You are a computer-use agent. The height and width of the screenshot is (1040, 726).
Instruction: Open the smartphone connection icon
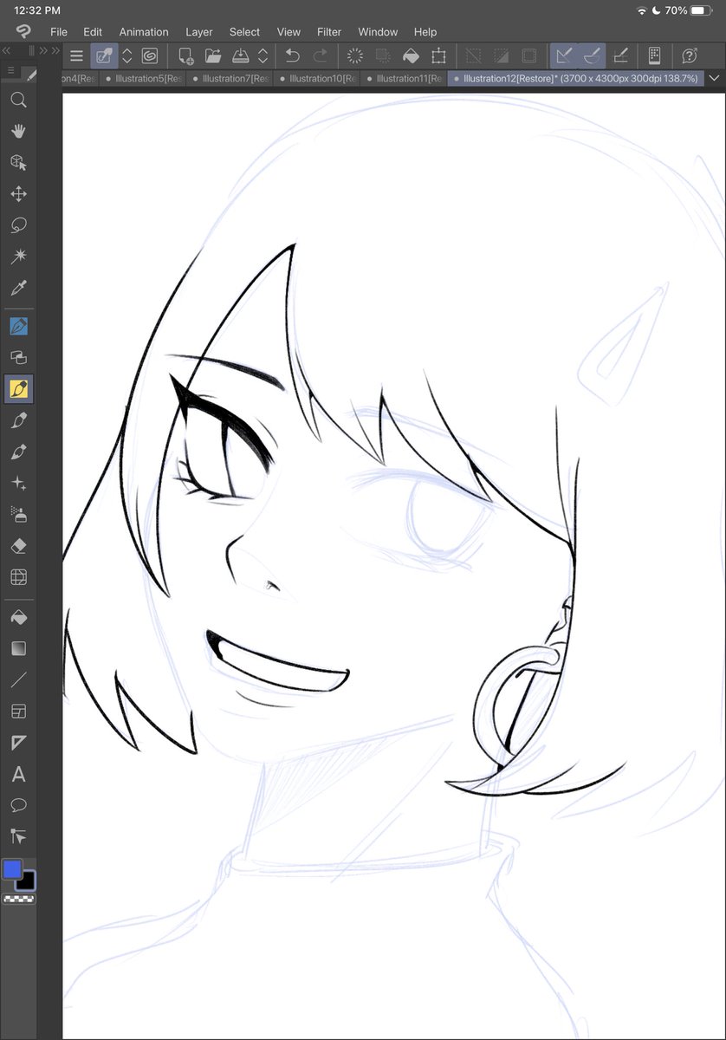655,56
